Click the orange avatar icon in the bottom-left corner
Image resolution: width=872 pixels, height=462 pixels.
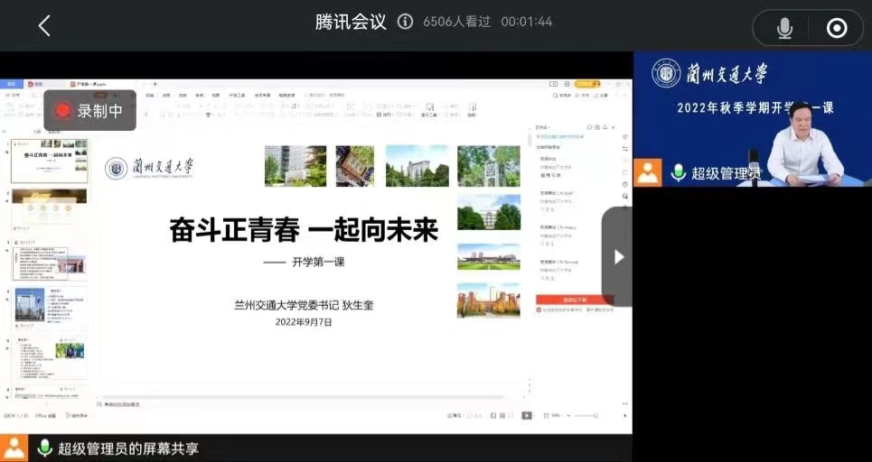tap(14, 448)
